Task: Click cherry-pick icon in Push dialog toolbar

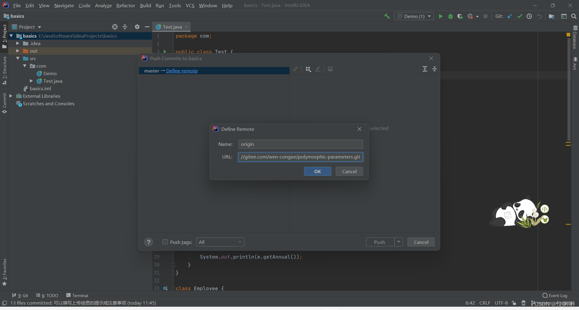Action: point(296,69)
